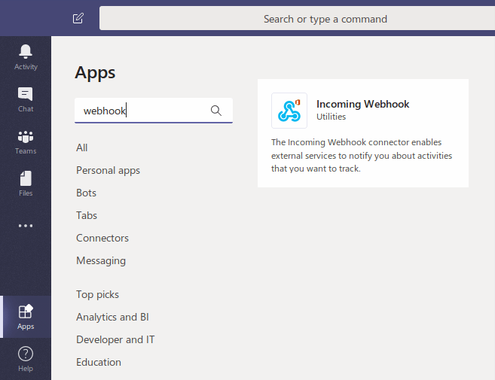Click the webhook search input field
Image resolution: width=495 pixels, height=380 pixels.
[x=143, y=111]
